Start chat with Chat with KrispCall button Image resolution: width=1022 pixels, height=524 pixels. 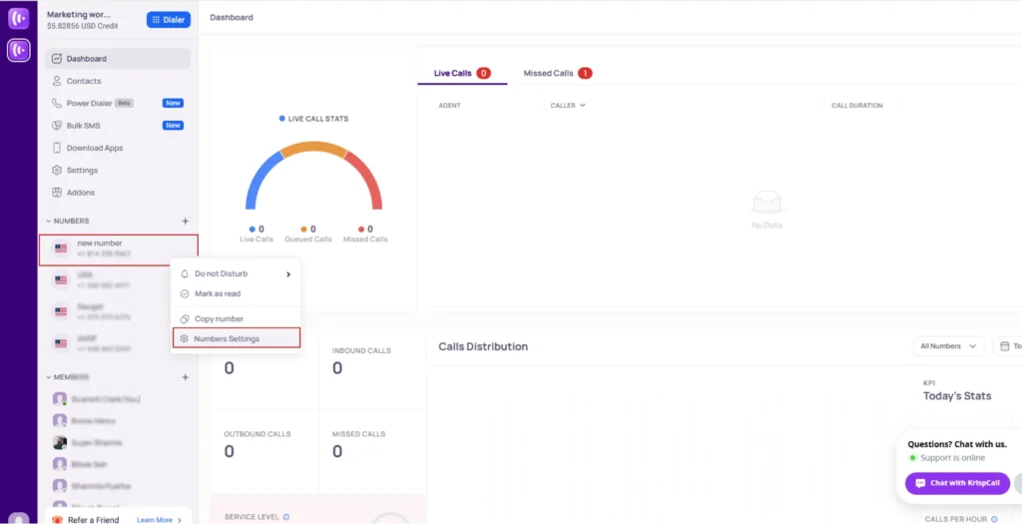957,483
